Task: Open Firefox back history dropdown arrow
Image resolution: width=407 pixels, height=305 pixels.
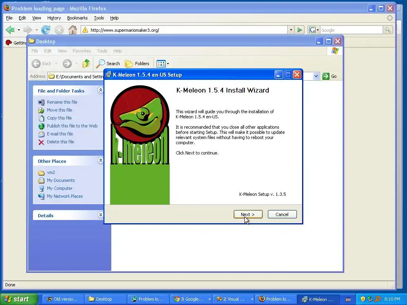Action: pos(19,30)
